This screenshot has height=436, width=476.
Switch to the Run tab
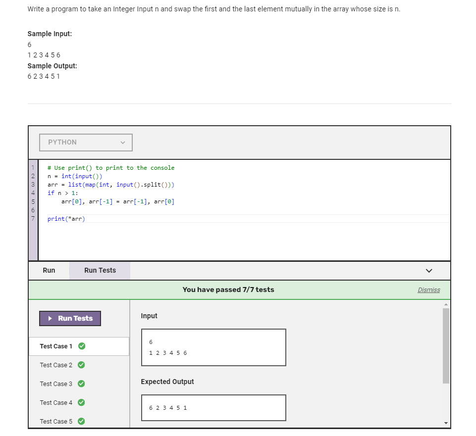[x=49, y=270]
